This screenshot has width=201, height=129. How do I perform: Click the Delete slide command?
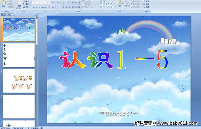click(26, 7)
